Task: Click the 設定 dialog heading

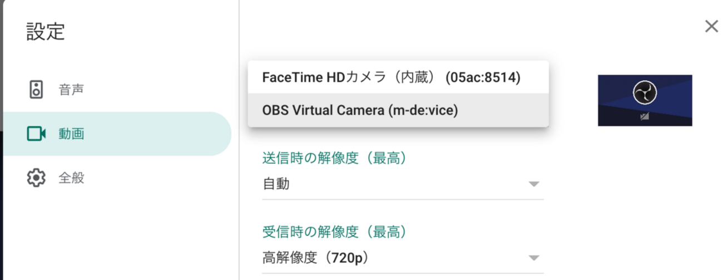Action: click(46, 32)
